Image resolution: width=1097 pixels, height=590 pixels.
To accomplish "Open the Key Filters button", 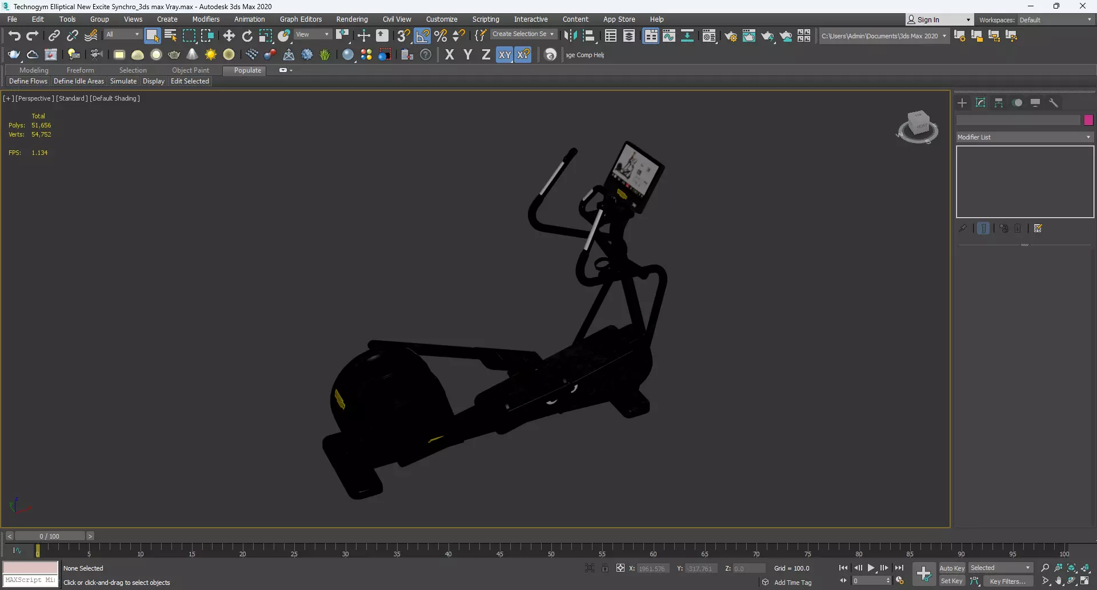I will [1008, 581].
